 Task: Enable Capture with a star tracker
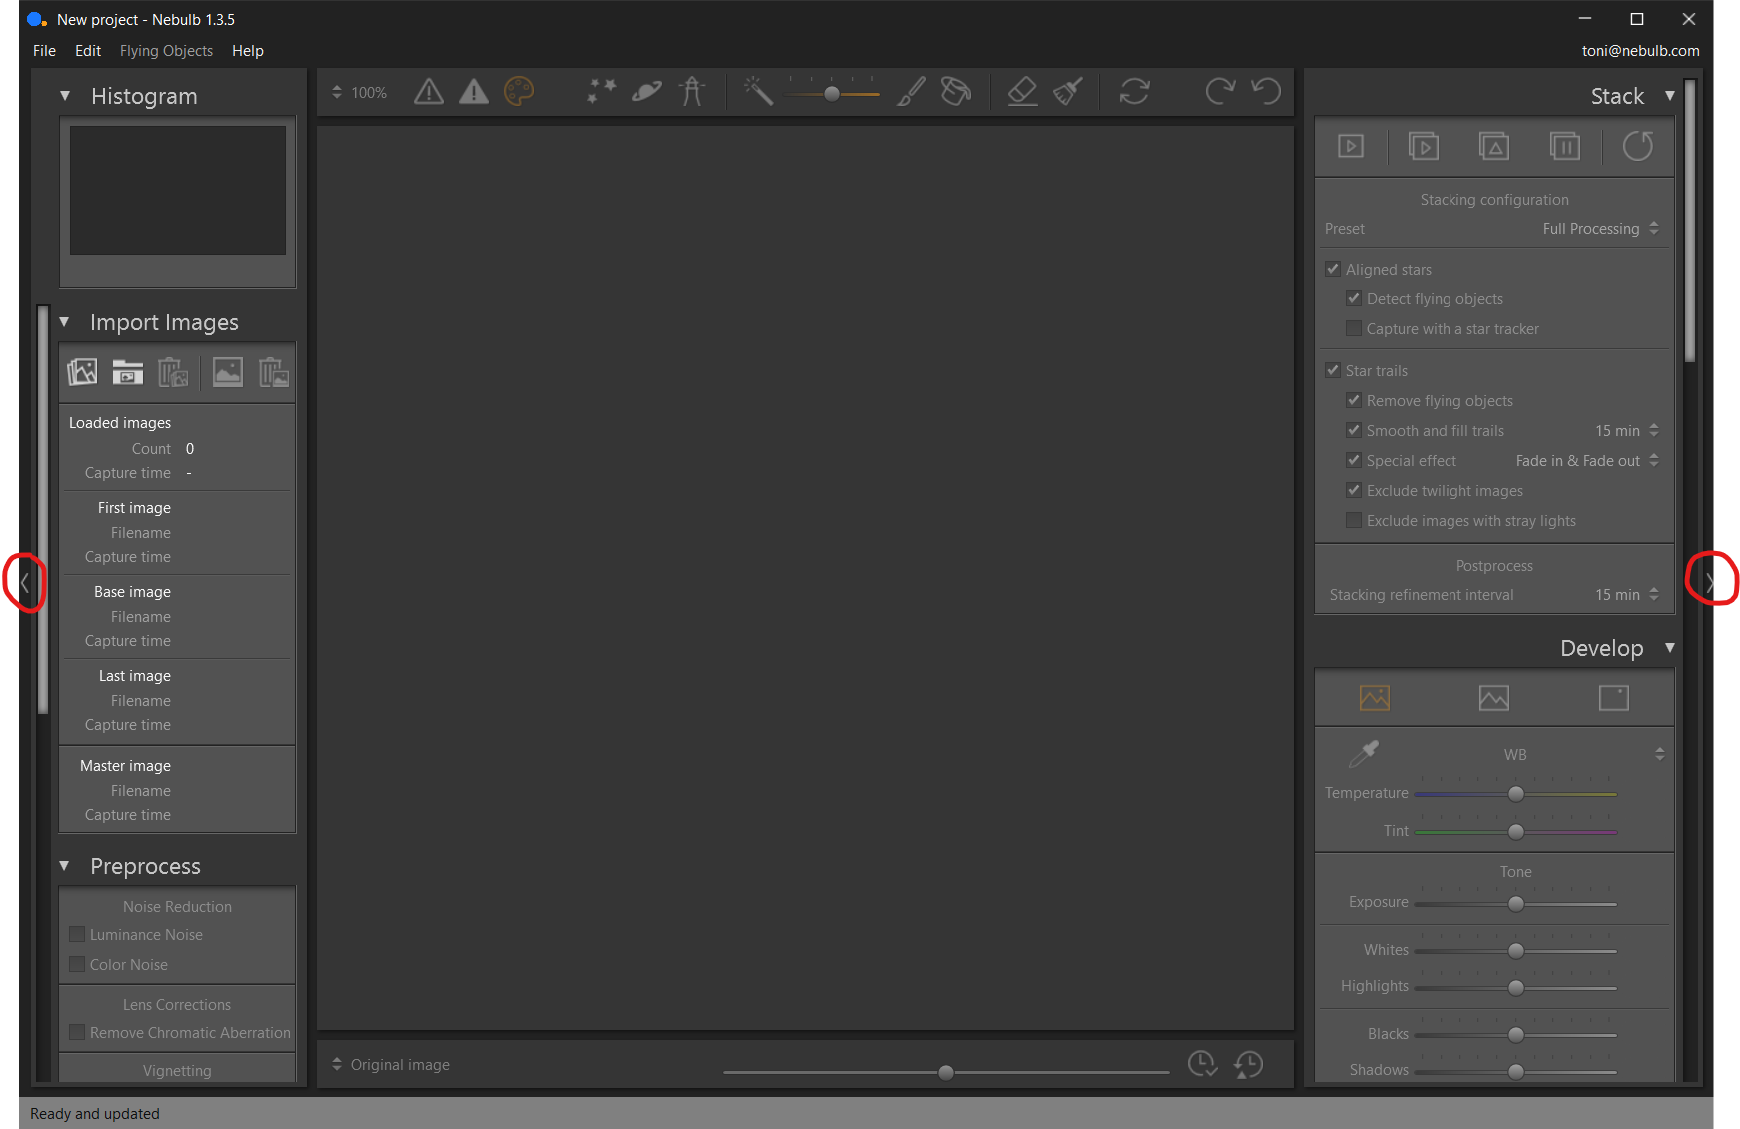point(1354,328)
